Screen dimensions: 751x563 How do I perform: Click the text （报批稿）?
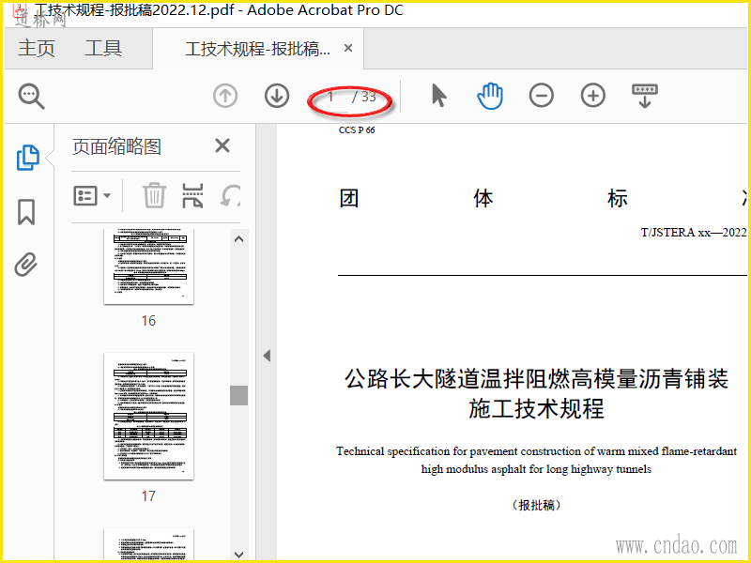click(536, 505)
